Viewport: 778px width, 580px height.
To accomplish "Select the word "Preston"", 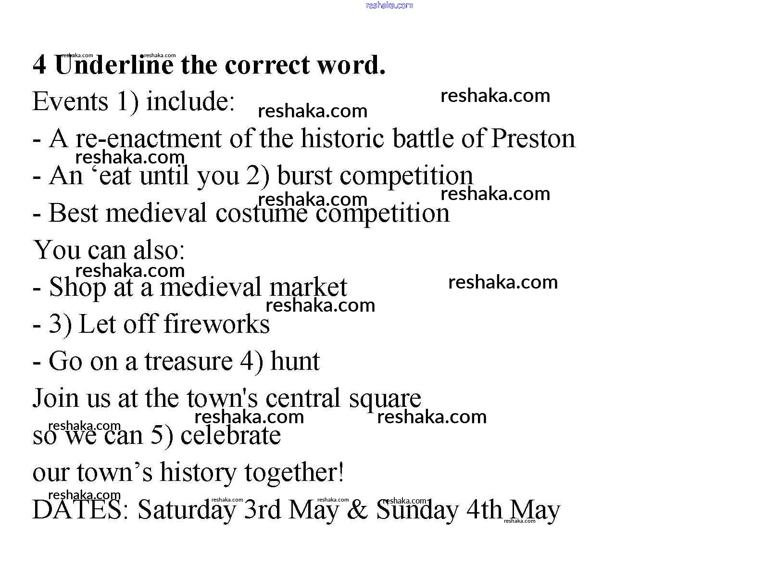I will 533,139.
